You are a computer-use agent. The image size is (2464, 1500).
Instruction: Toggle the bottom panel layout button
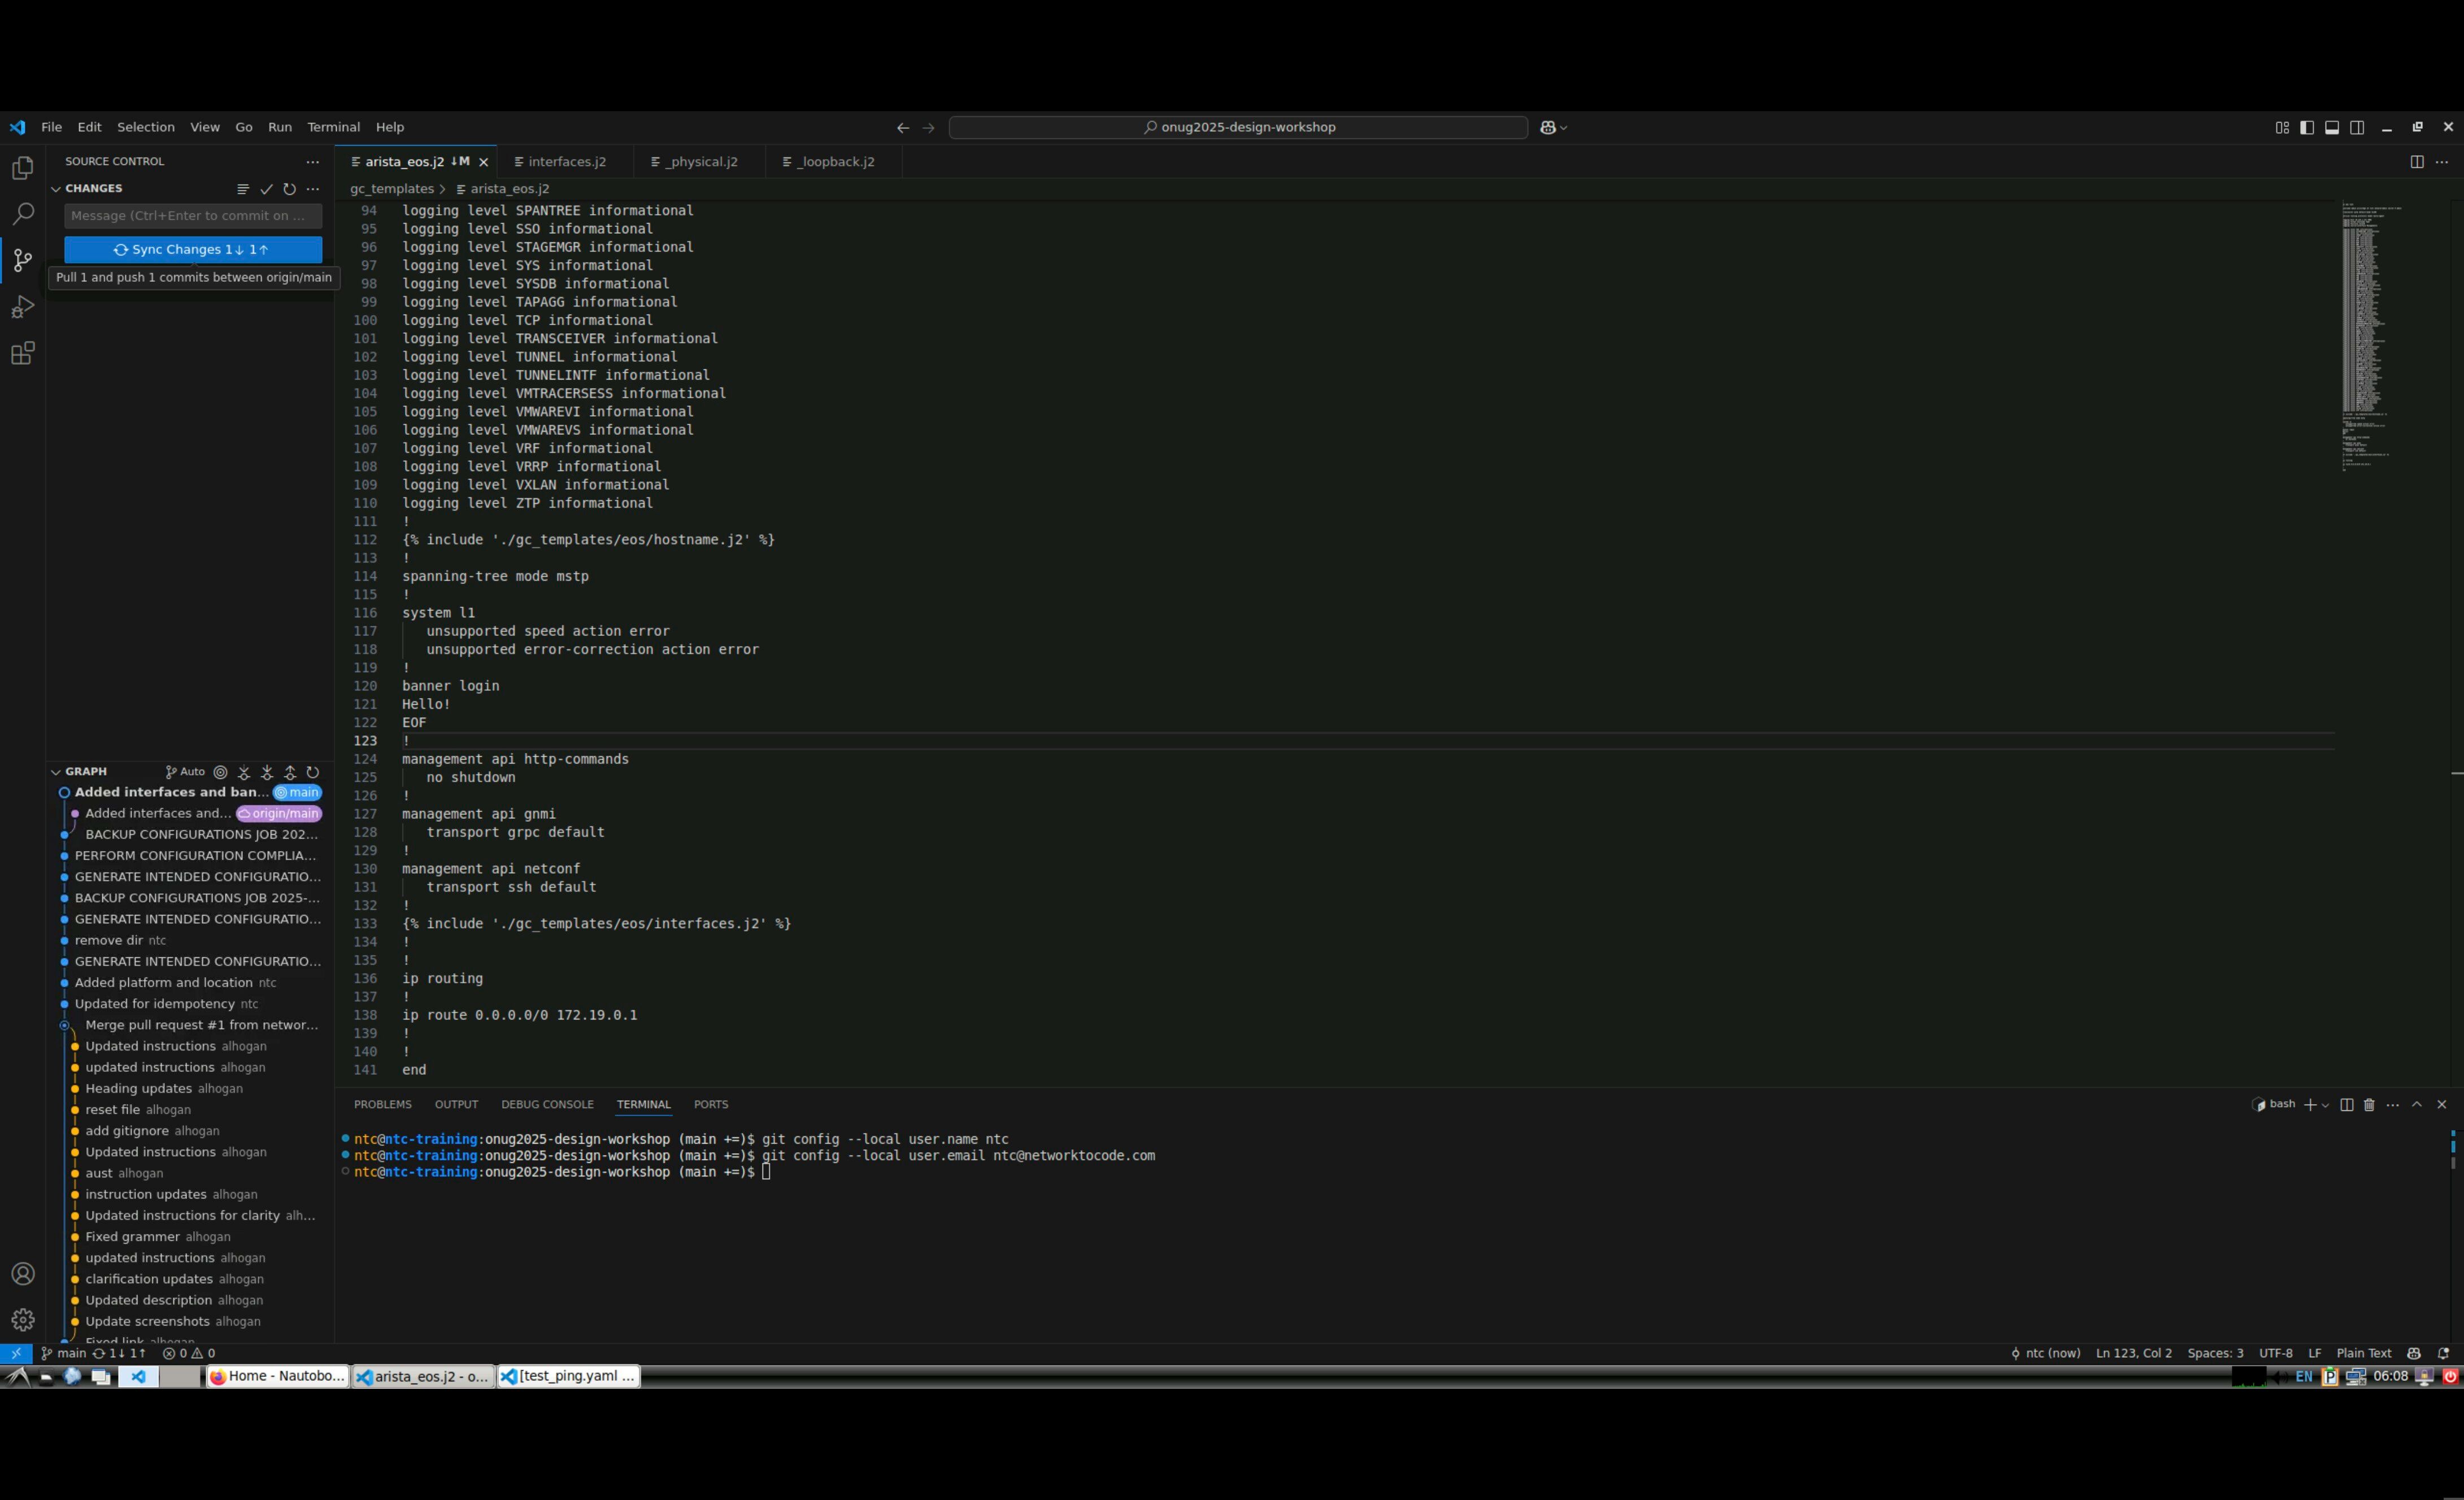click(x=2332, y=127)
